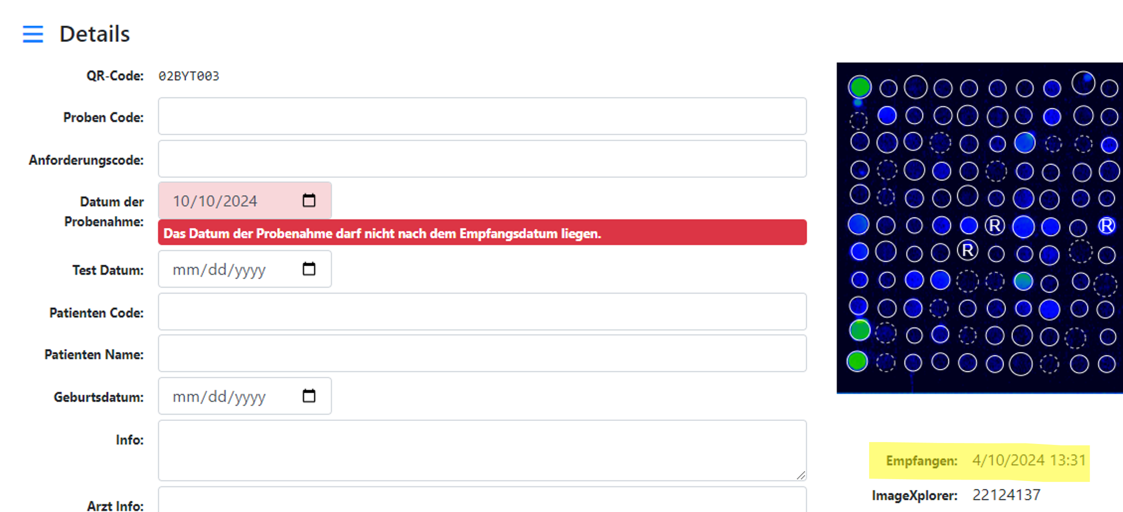Focus the Patienten Name field

click(482, 354)
